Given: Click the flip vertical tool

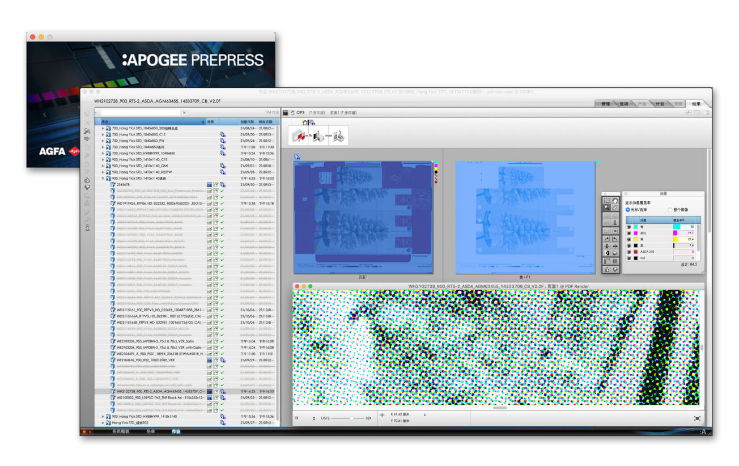Looking at the screenshot, I should (606, 246).
